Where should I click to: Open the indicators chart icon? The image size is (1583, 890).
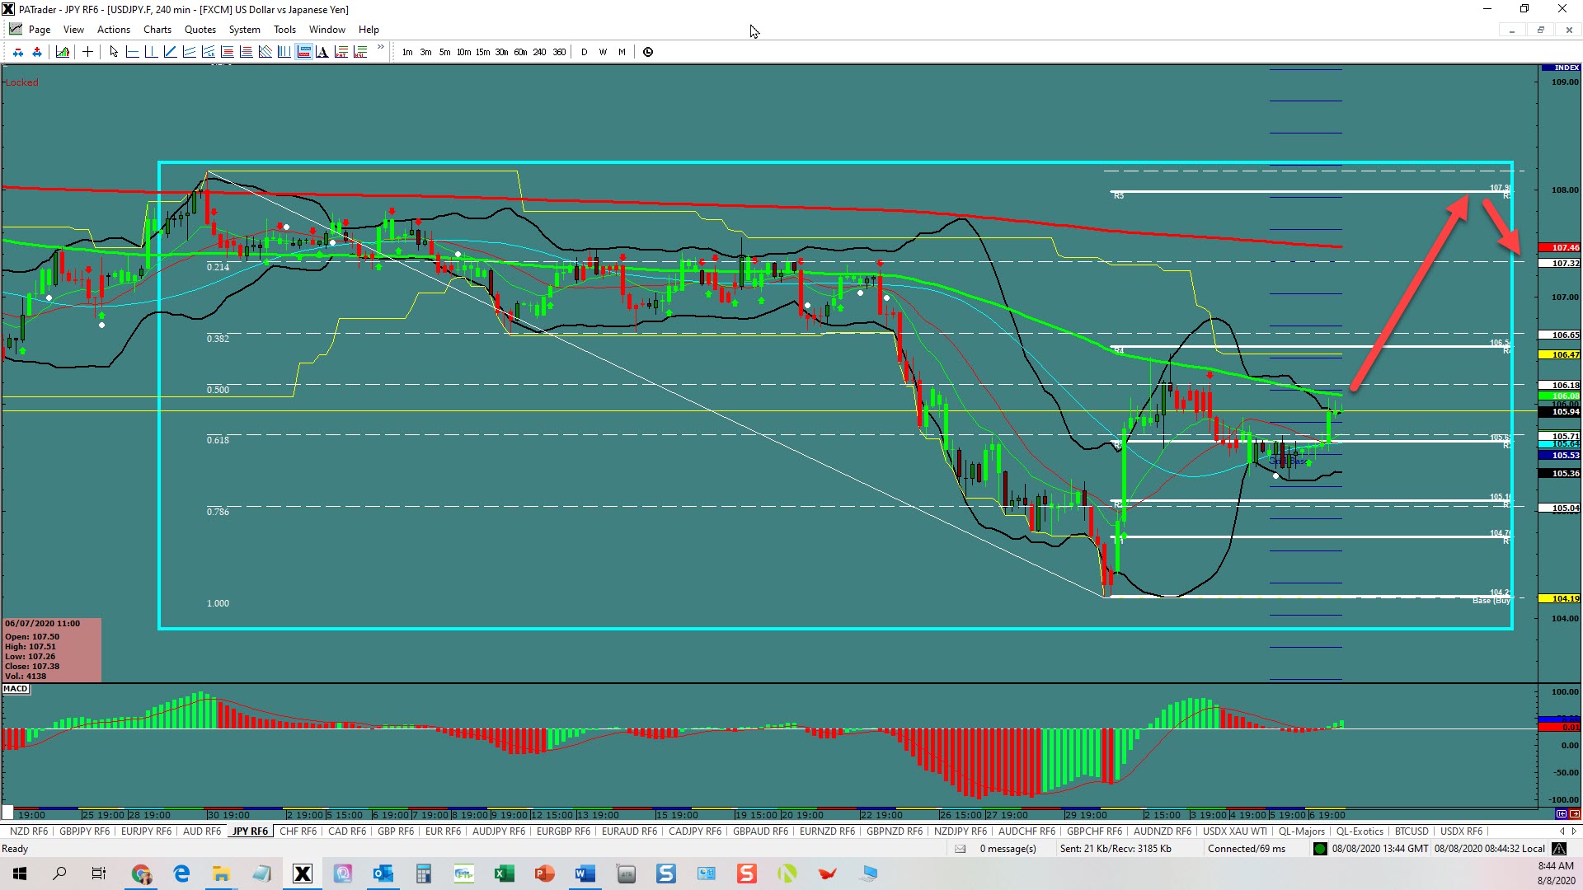63,52
